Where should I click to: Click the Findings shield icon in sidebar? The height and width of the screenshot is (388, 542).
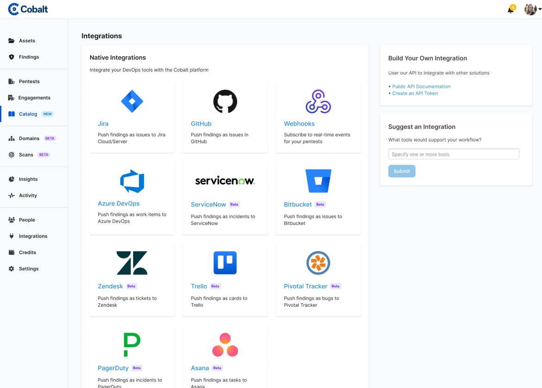(x=12, y=57)
